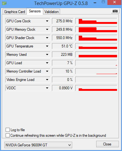Expand the GPU Temperature sensor dropdown
Screen dimensions: 122x151
pos(47,46)
